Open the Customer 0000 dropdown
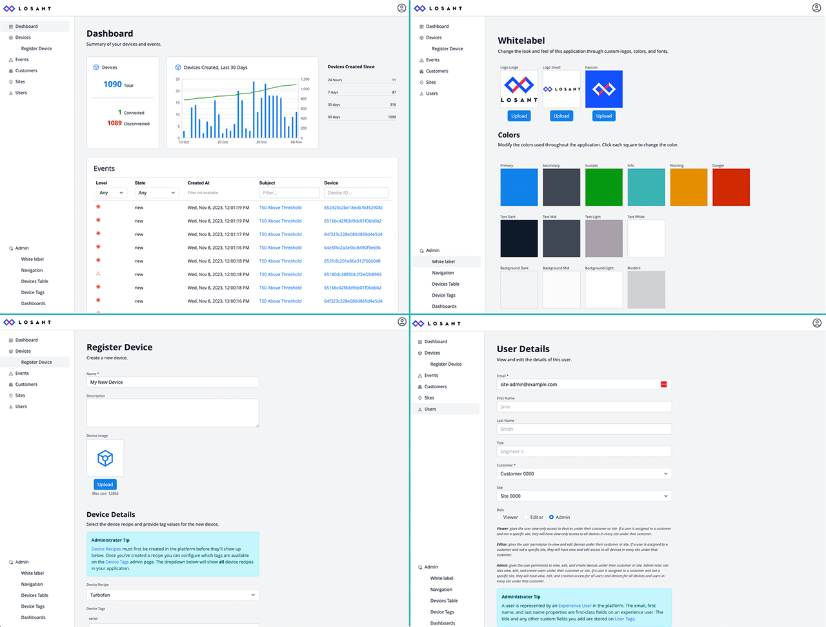The width and height of the screenshot is (826, 627). 583,473
